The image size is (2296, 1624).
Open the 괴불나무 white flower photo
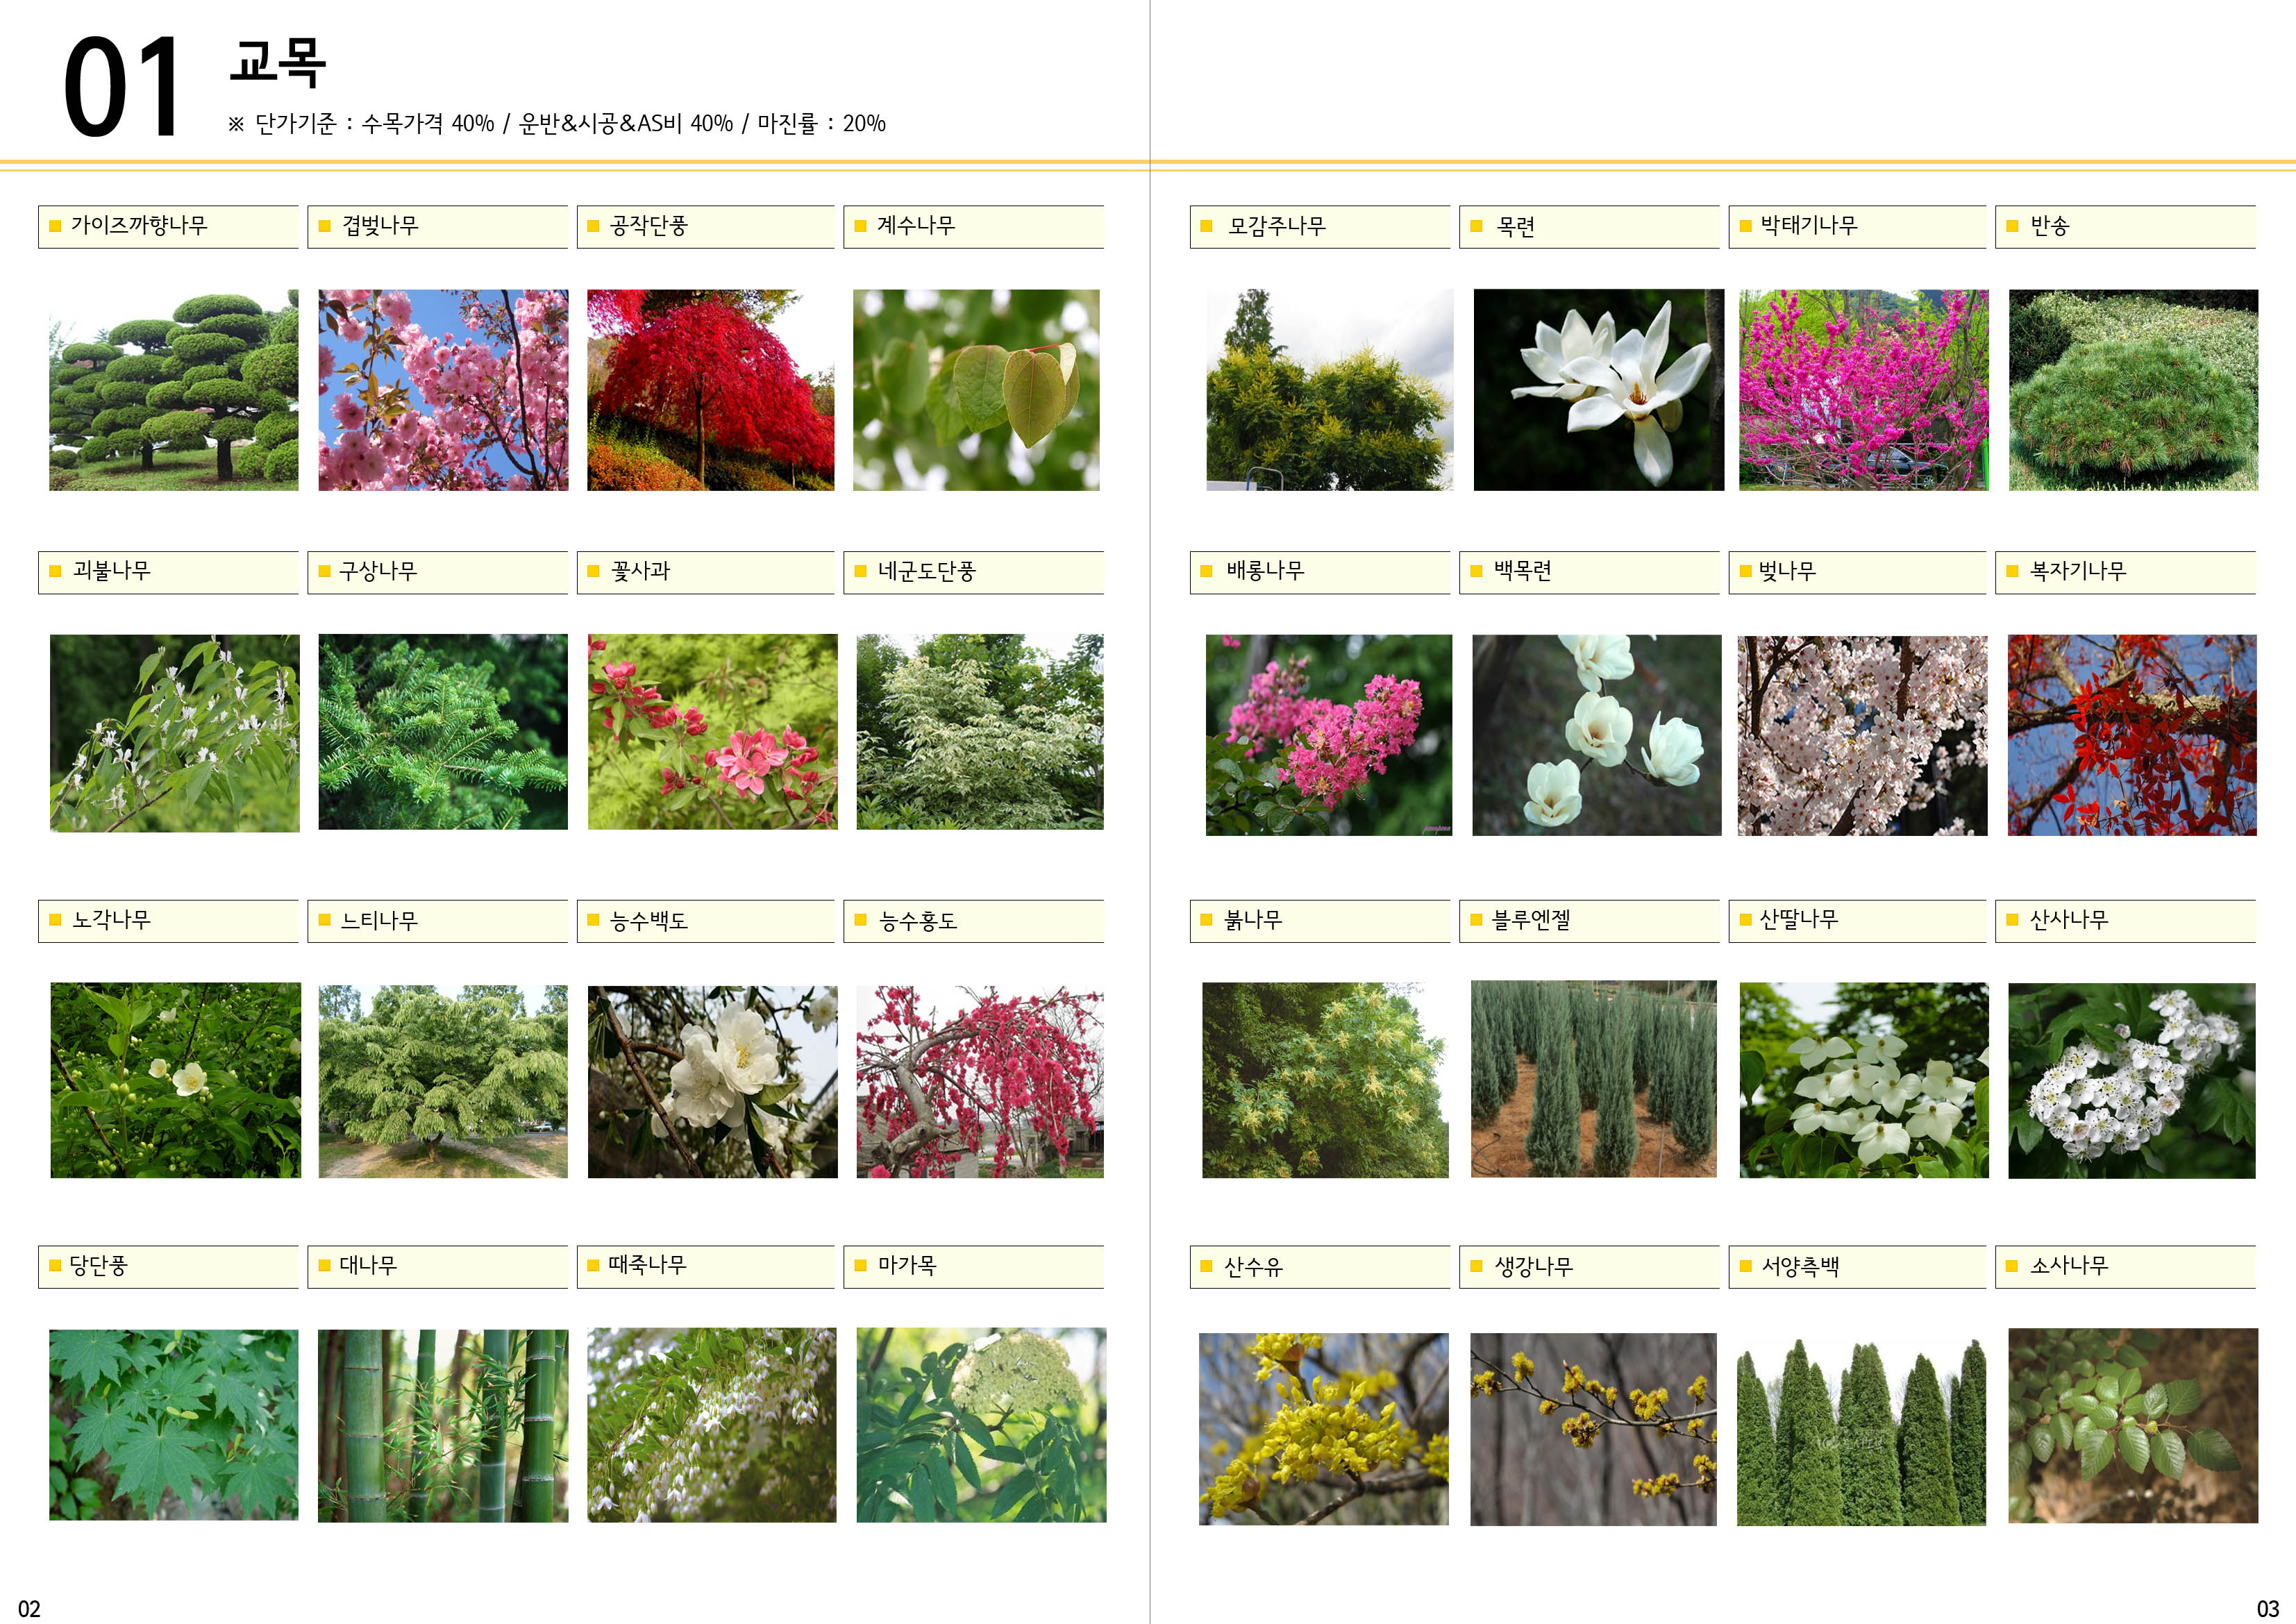[x=175, y=733]
